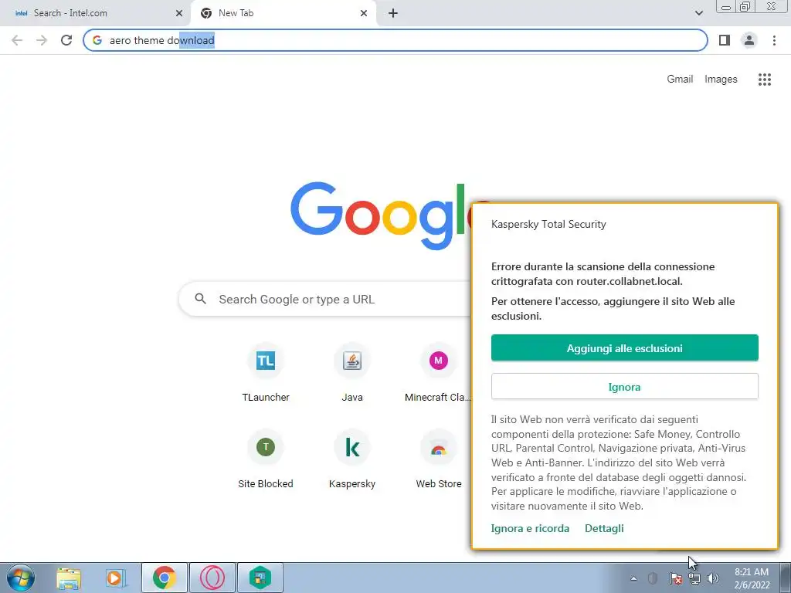Switch to Opera from the taskbar

(212, 578)
